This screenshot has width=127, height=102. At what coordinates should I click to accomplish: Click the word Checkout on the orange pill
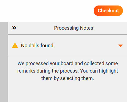[x=108, y=11]
